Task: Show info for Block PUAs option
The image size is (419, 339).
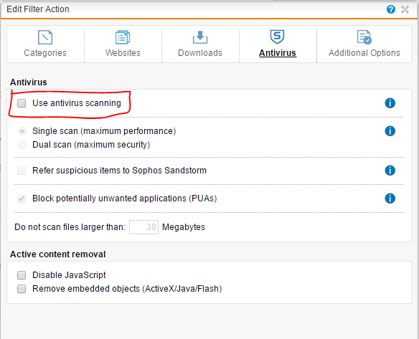Action: point(390,199)
